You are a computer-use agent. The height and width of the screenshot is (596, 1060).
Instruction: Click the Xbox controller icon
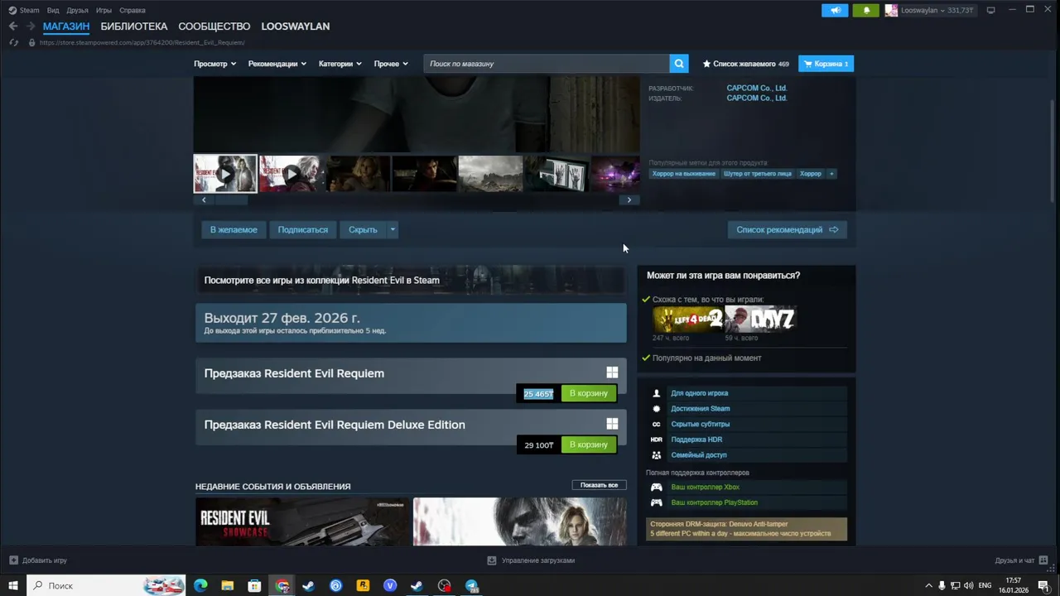point(657,488)
